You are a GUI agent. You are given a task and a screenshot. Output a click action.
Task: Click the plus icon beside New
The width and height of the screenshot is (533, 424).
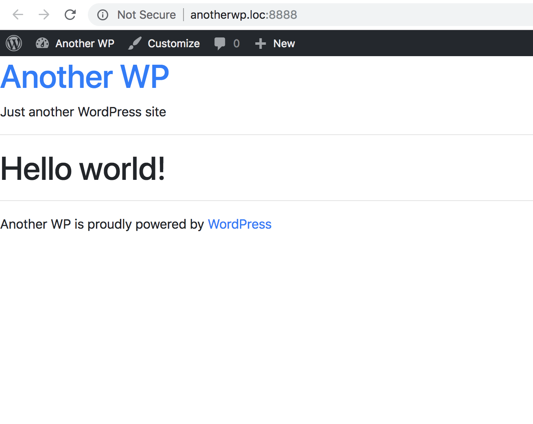click(260, 44)
